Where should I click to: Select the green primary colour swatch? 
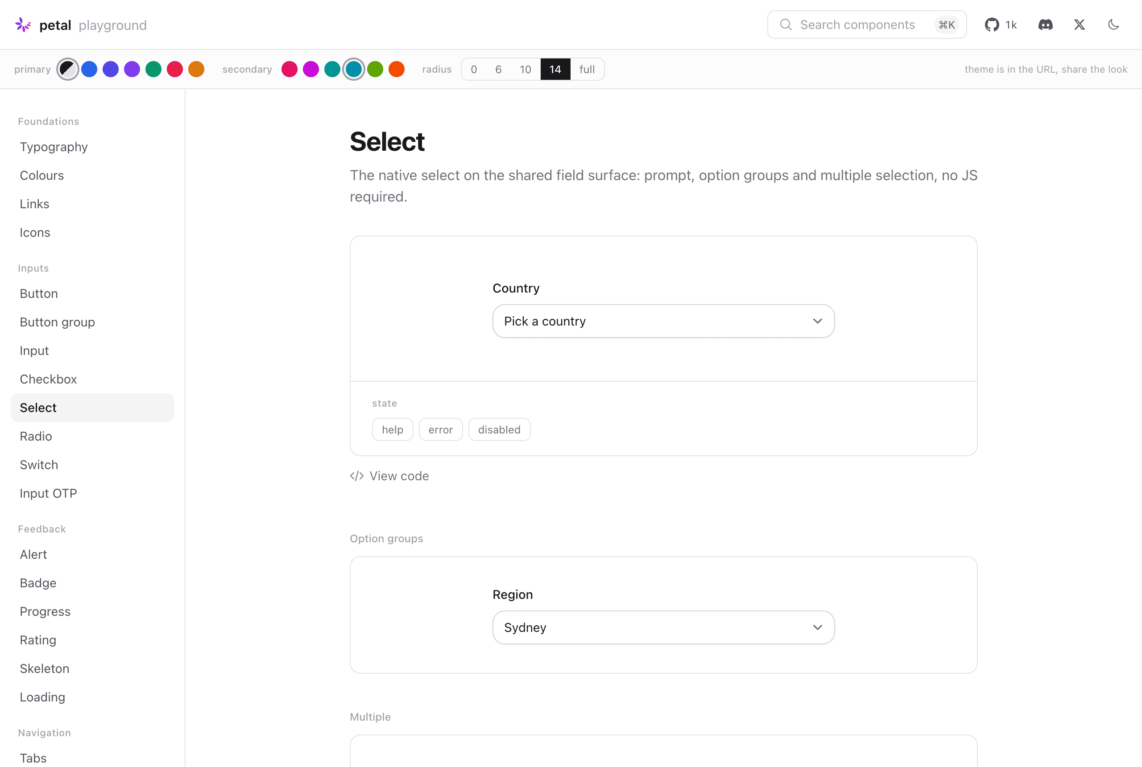click(153, 70)
